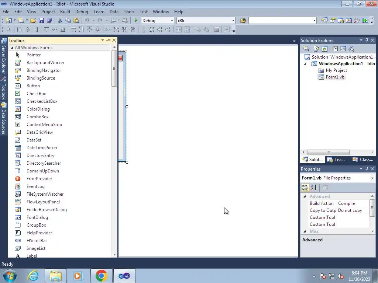Click the Add New Item icon

[21, 21]
